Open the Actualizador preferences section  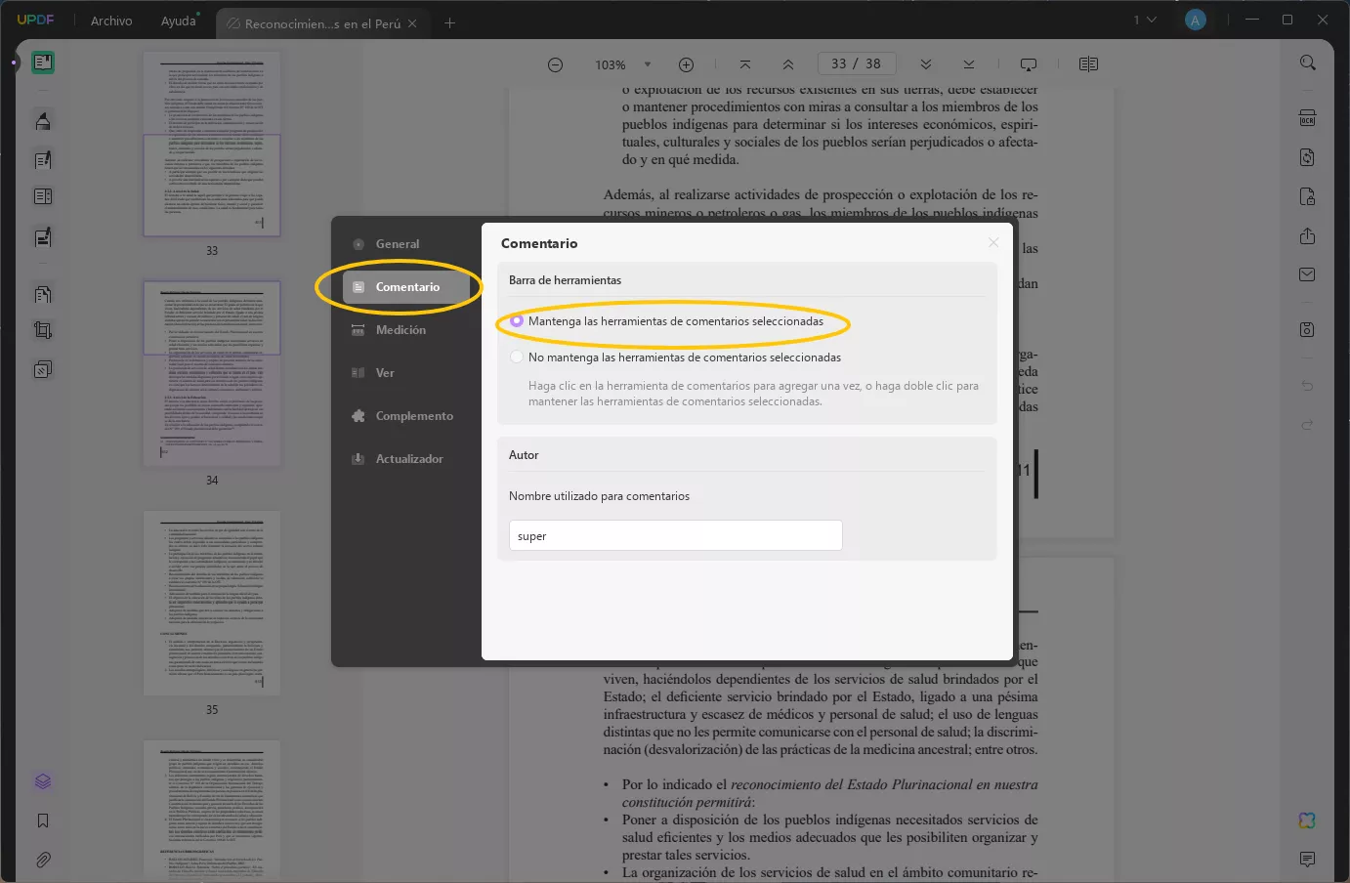pos(407,459)
